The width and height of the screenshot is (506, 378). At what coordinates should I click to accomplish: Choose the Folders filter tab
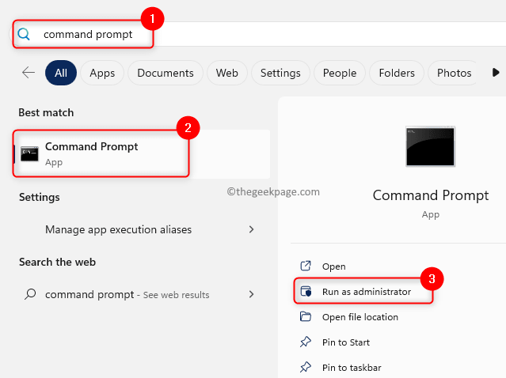[x=398, y=73]
